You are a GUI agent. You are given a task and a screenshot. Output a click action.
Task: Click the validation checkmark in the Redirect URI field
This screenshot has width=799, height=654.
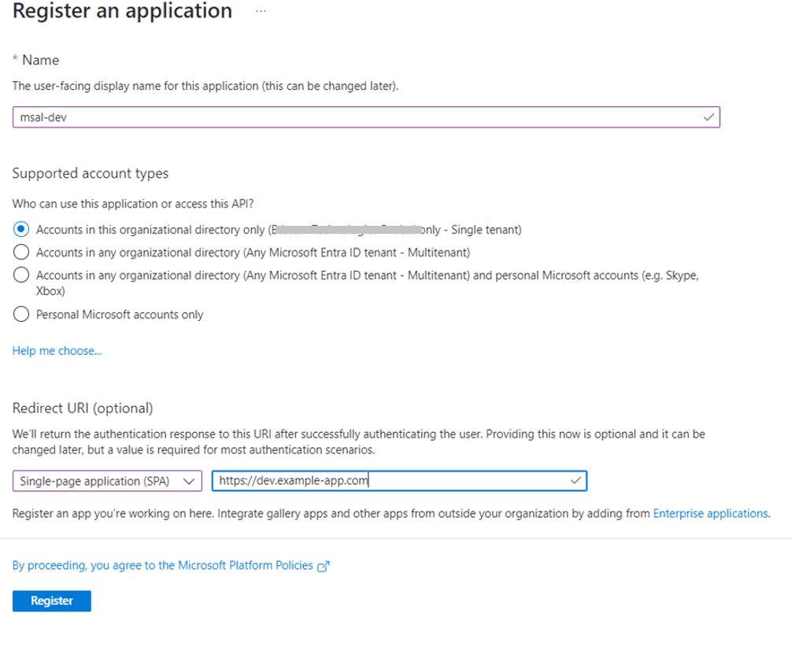click(x=576, y=480)
